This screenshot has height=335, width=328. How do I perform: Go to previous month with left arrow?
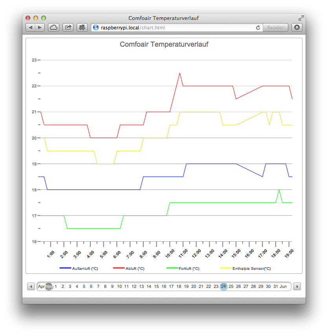click(31, 286)
